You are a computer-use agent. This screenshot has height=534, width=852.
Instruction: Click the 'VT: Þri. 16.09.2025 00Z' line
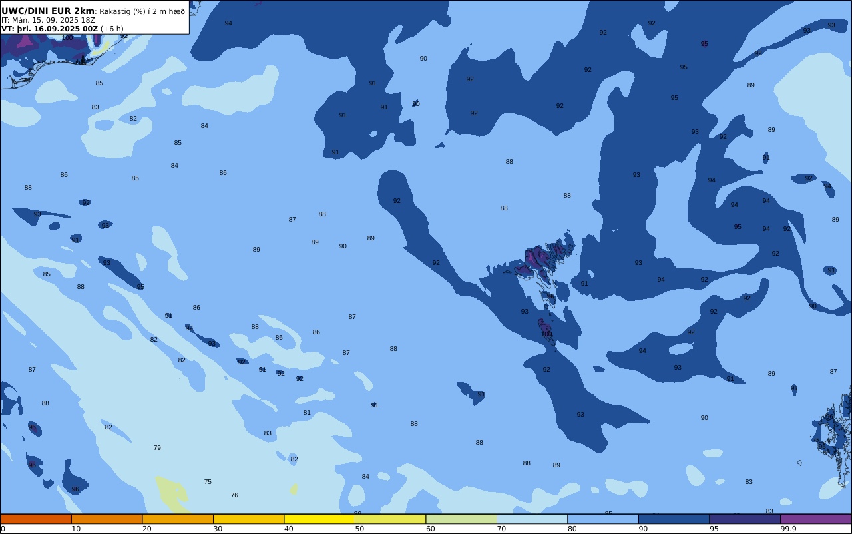(49, 29)
